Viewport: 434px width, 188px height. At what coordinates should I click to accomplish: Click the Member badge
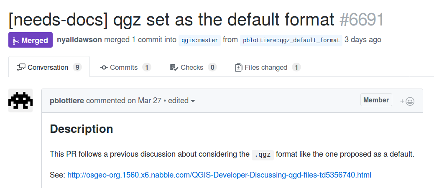376,100
